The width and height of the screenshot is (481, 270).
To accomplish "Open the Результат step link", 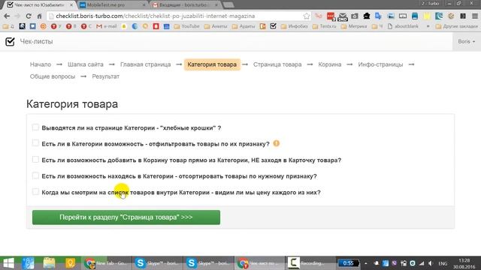I will coord(105,76).
